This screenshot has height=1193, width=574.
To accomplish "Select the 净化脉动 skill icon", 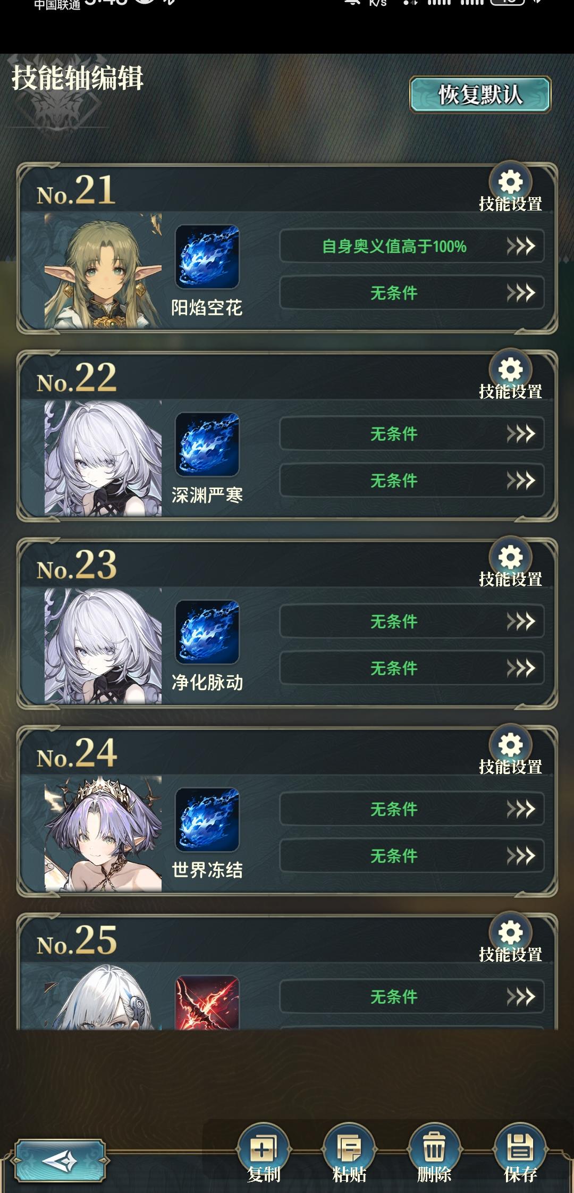I will point(207,632).
